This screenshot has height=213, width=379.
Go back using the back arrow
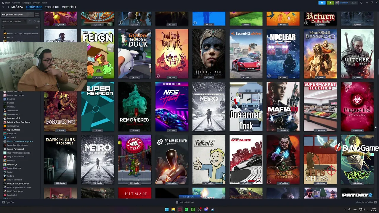coord(3,7)
